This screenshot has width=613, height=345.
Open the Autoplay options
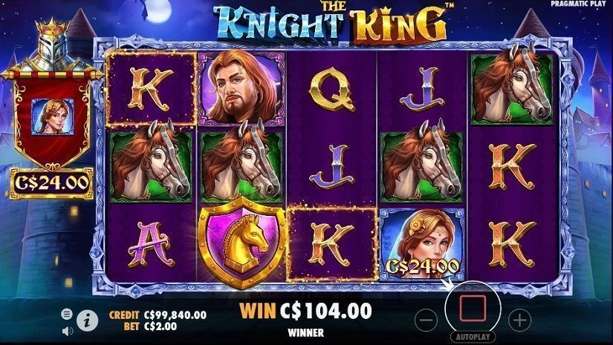pos(473,336)
